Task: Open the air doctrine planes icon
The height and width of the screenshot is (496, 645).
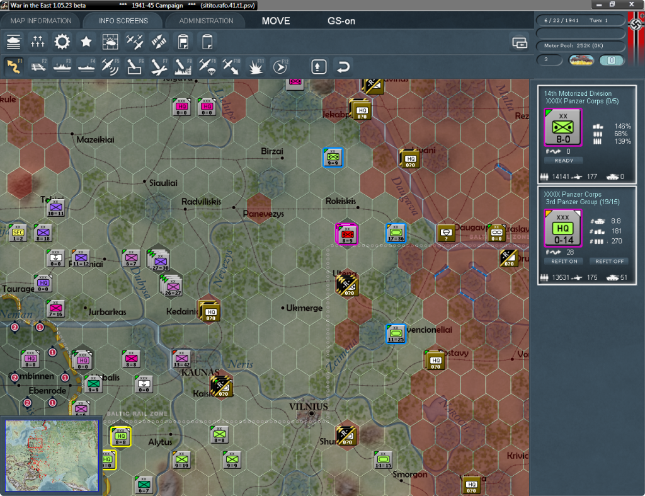Action: (135, 42)
